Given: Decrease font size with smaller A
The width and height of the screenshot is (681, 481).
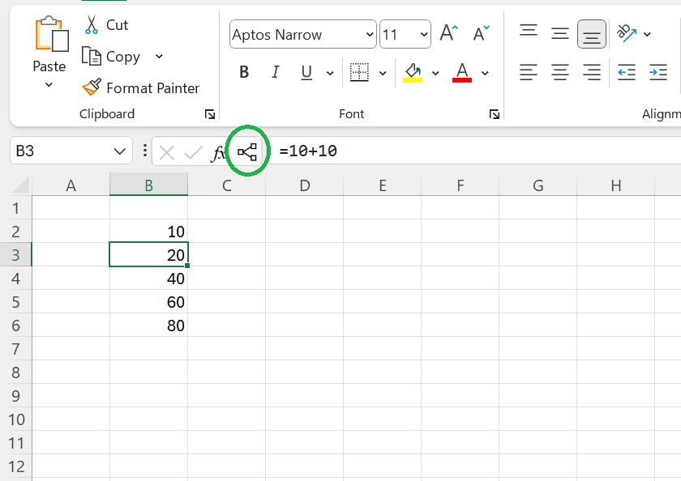Looking at the screenshot, I should point(482,33).
